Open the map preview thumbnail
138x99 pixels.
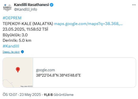18,73
